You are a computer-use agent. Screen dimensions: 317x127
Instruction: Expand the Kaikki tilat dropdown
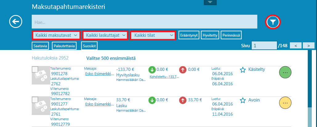click(153, 35)
